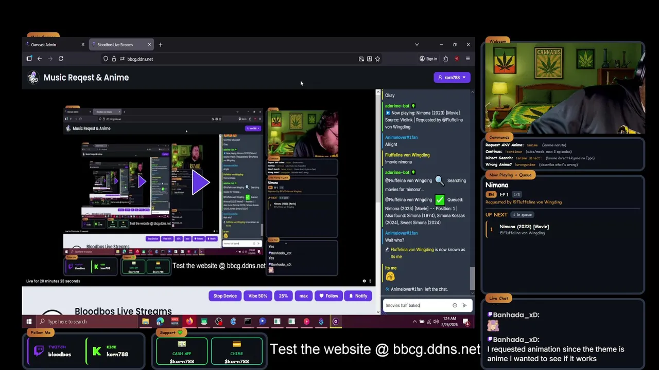Click the tracking protection shield icon
The image size is (659, 370).
click(x=106, y=59)
